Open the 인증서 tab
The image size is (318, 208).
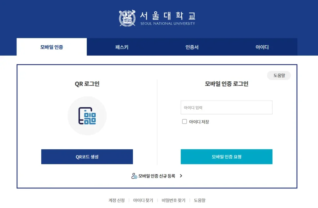pos(192,47)
